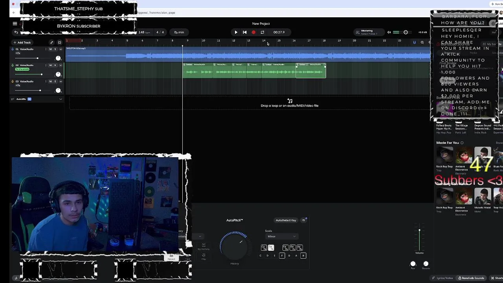Toggle the D#/Eb note key

[271, 248]
